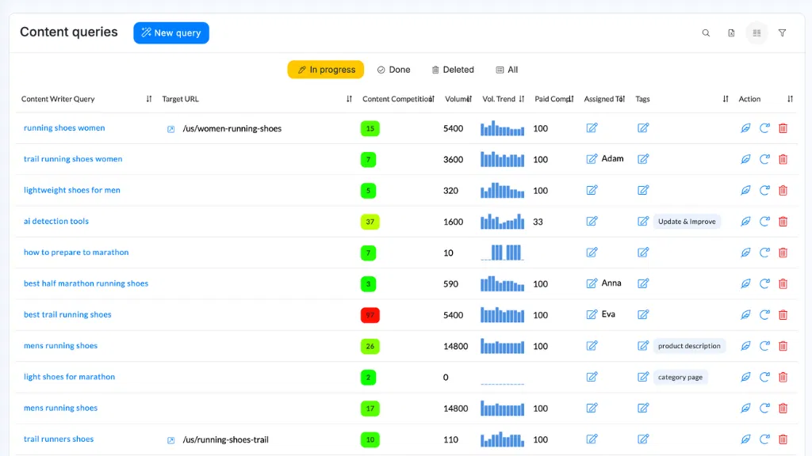Screen dimensions: 812x456
Task: Open search using the magnifier icon
Action: tap(706, 32)
